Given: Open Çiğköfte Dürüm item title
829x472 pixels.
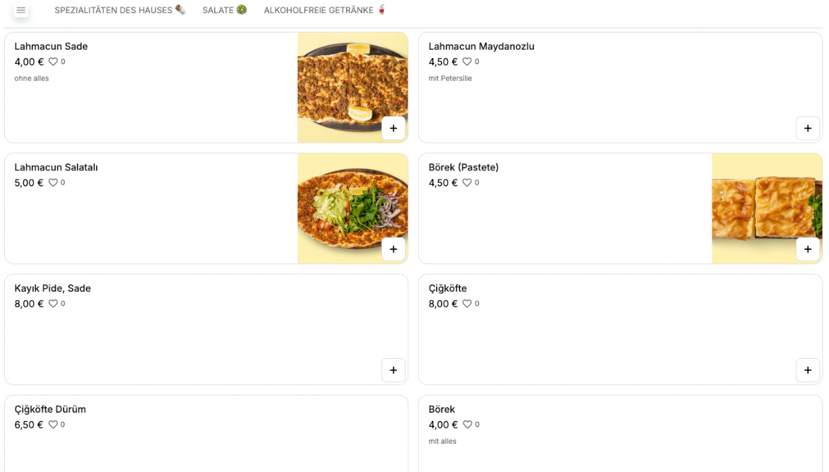Looking at the screenshot, I should tap(50, 409).
